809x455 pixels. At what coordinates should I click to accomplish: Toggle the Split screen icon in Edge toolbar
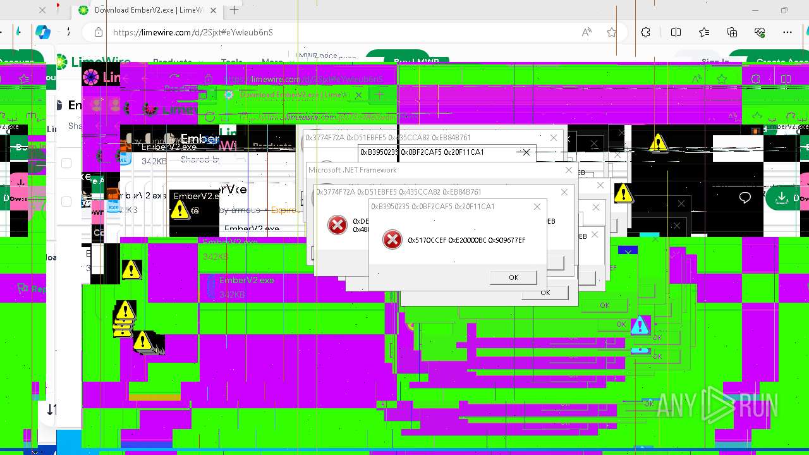tap(676, 32)
